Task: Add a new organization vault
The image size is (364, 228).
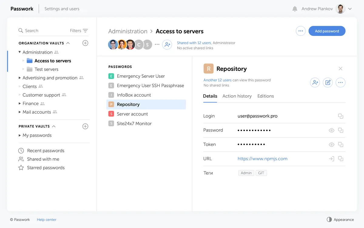Action: [x=85, y=43]
